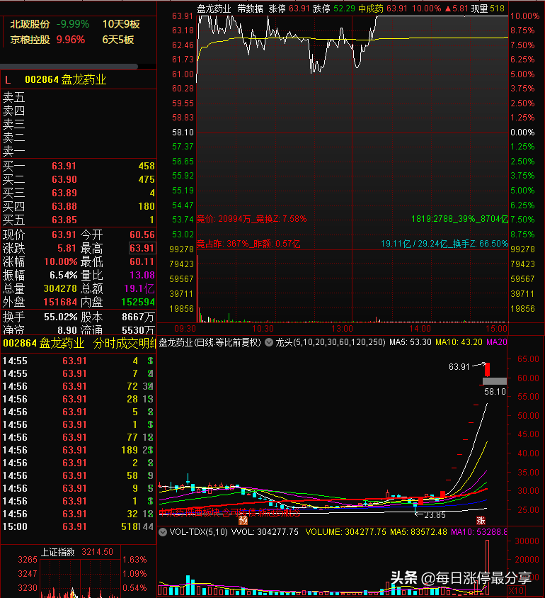Image resolution: width=545 pixels, height=598 pixels.
Task: Select the 北玻股份 ticker row
Action: 75,24
